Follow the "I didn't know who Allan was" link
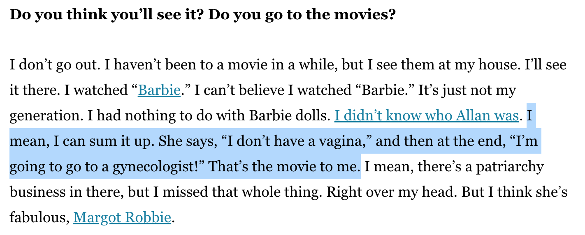Viewport: 585px width, 235px height. click(x=426, y=116)
